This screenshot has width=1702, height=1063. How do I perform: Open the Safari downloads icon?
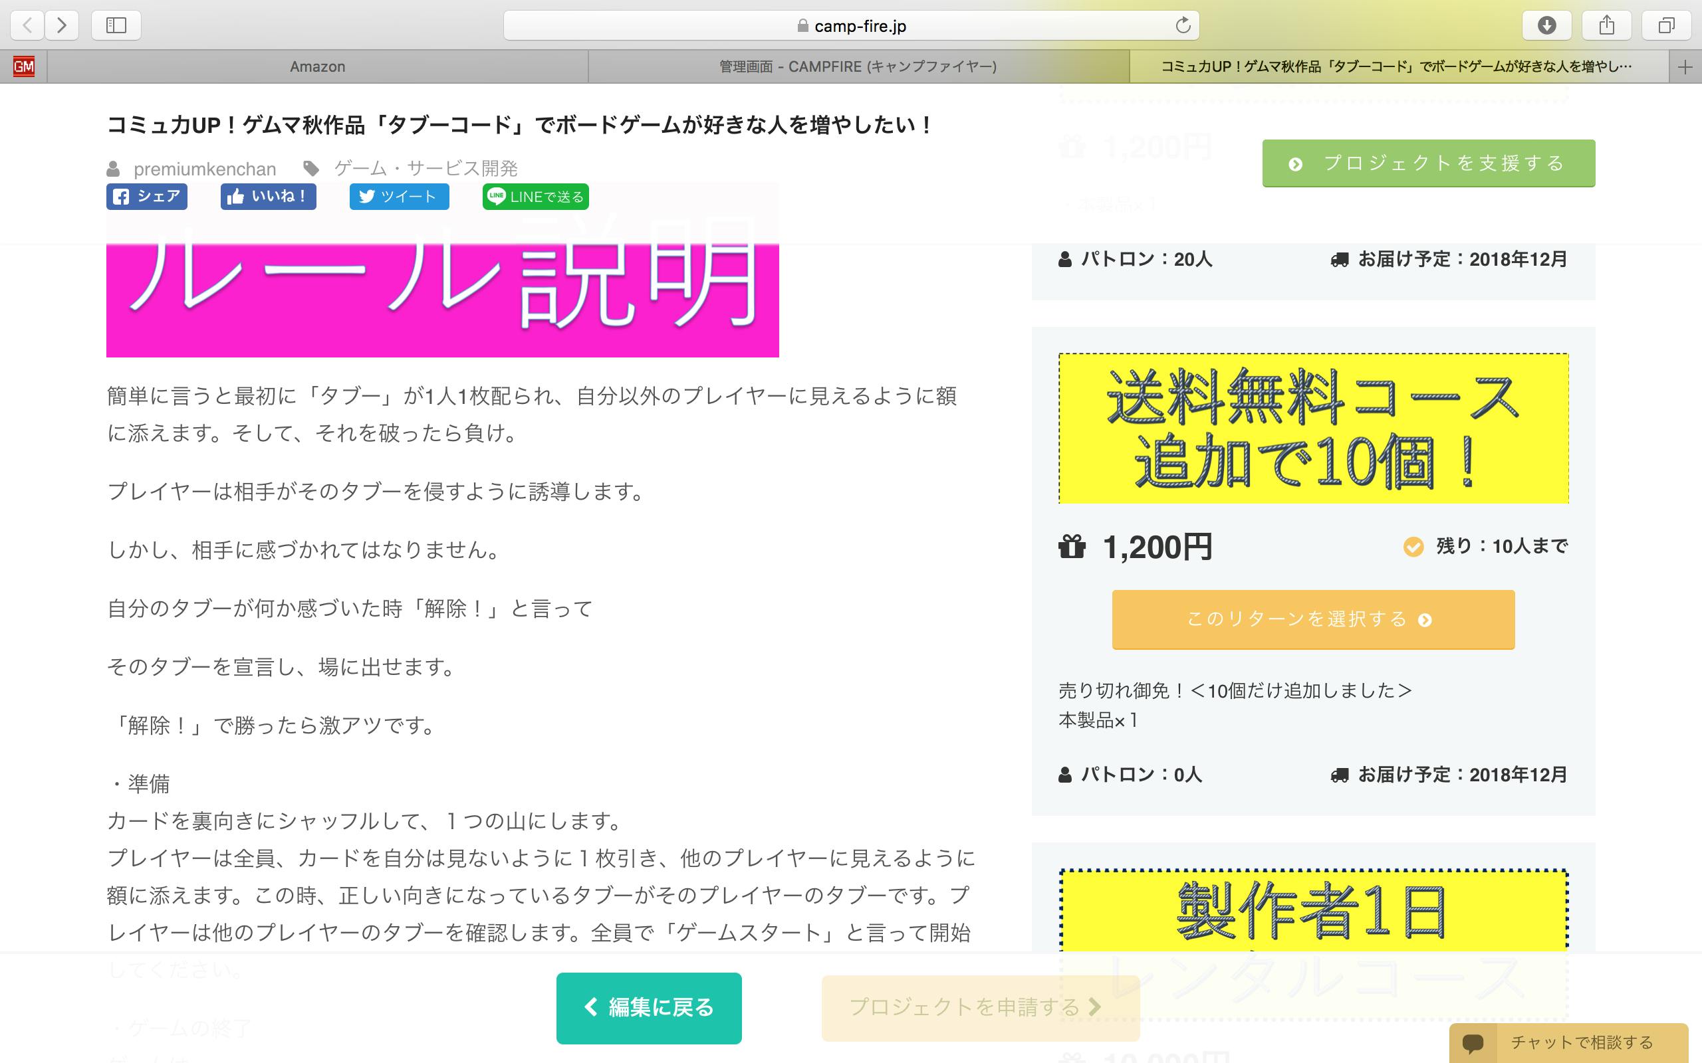[1546, 26]
